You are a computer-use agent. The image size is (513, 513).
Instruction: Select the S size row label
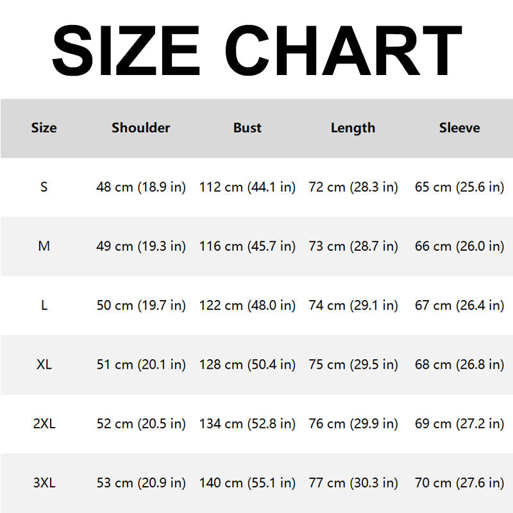(x=44, y=187)
